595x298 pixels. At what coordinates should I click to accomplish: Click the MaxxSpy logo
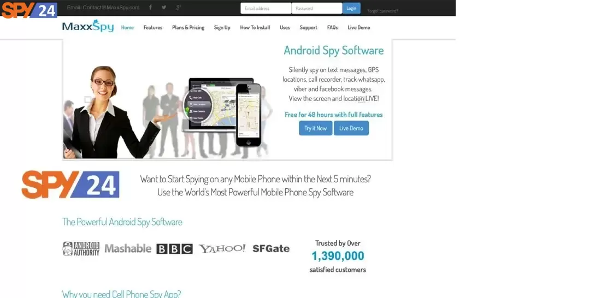[88, 26]
